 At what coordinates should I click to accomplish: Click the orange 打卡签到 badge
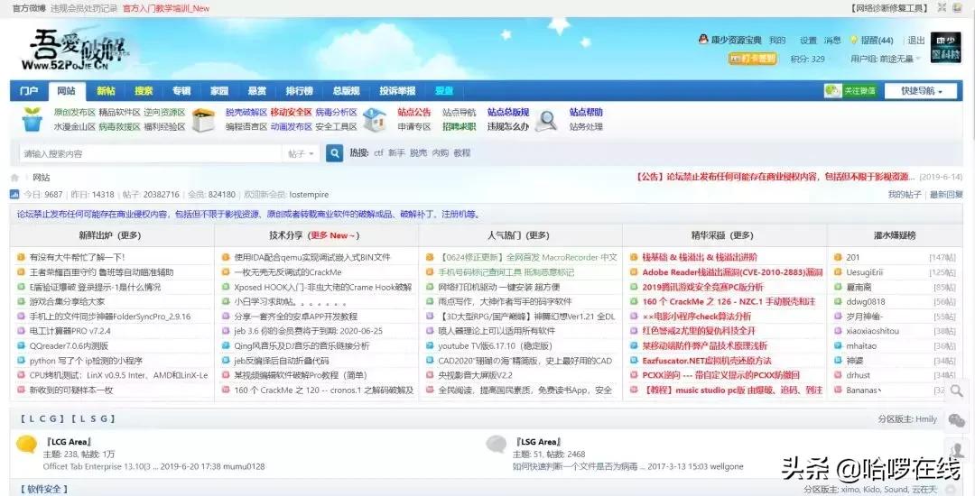752,59
